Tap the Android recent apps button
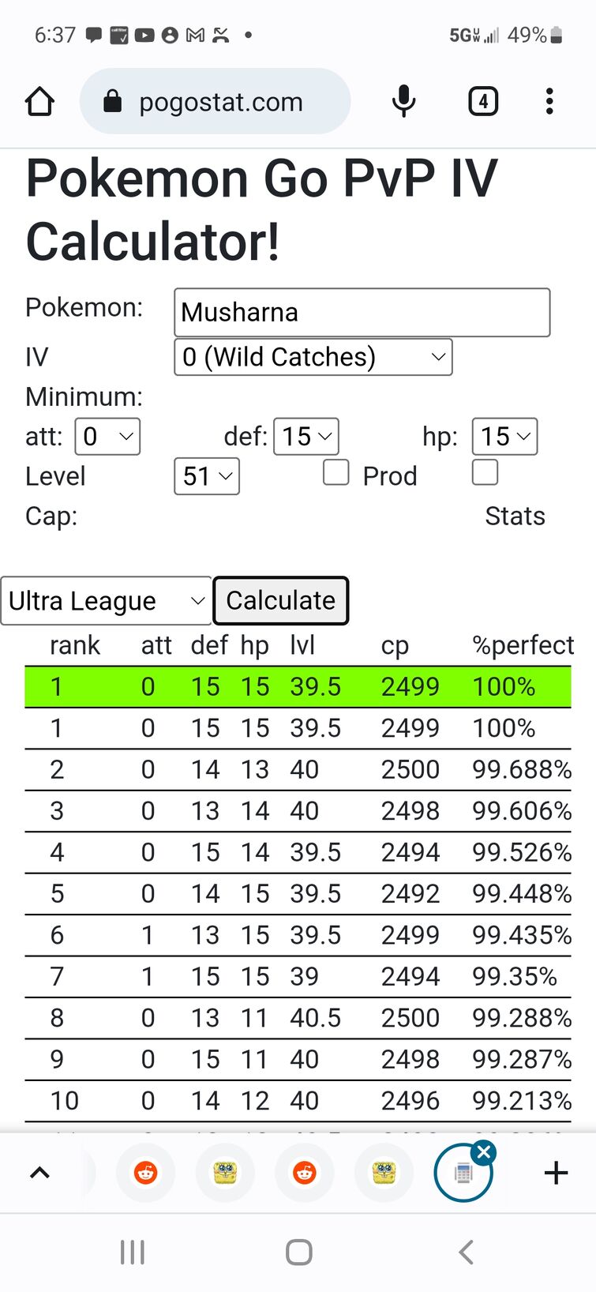 pyautogui.click(x=132, y=1252)
